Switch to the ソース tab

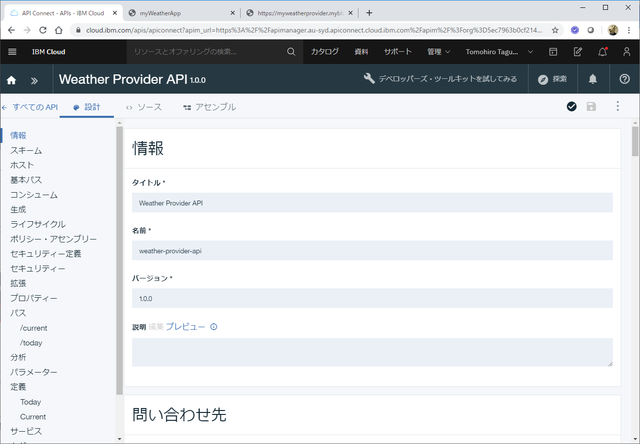coord(143,107)
